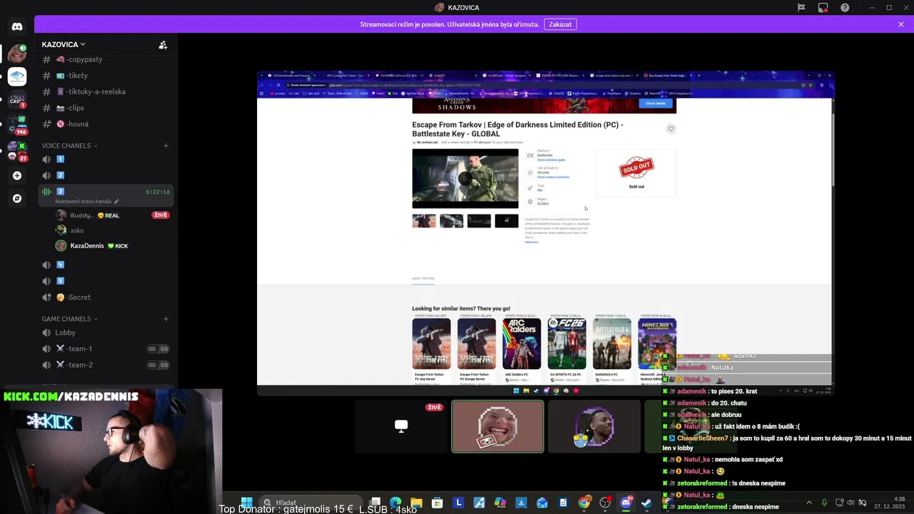
Task: Add a server with the plus icon
Action: 17,176
